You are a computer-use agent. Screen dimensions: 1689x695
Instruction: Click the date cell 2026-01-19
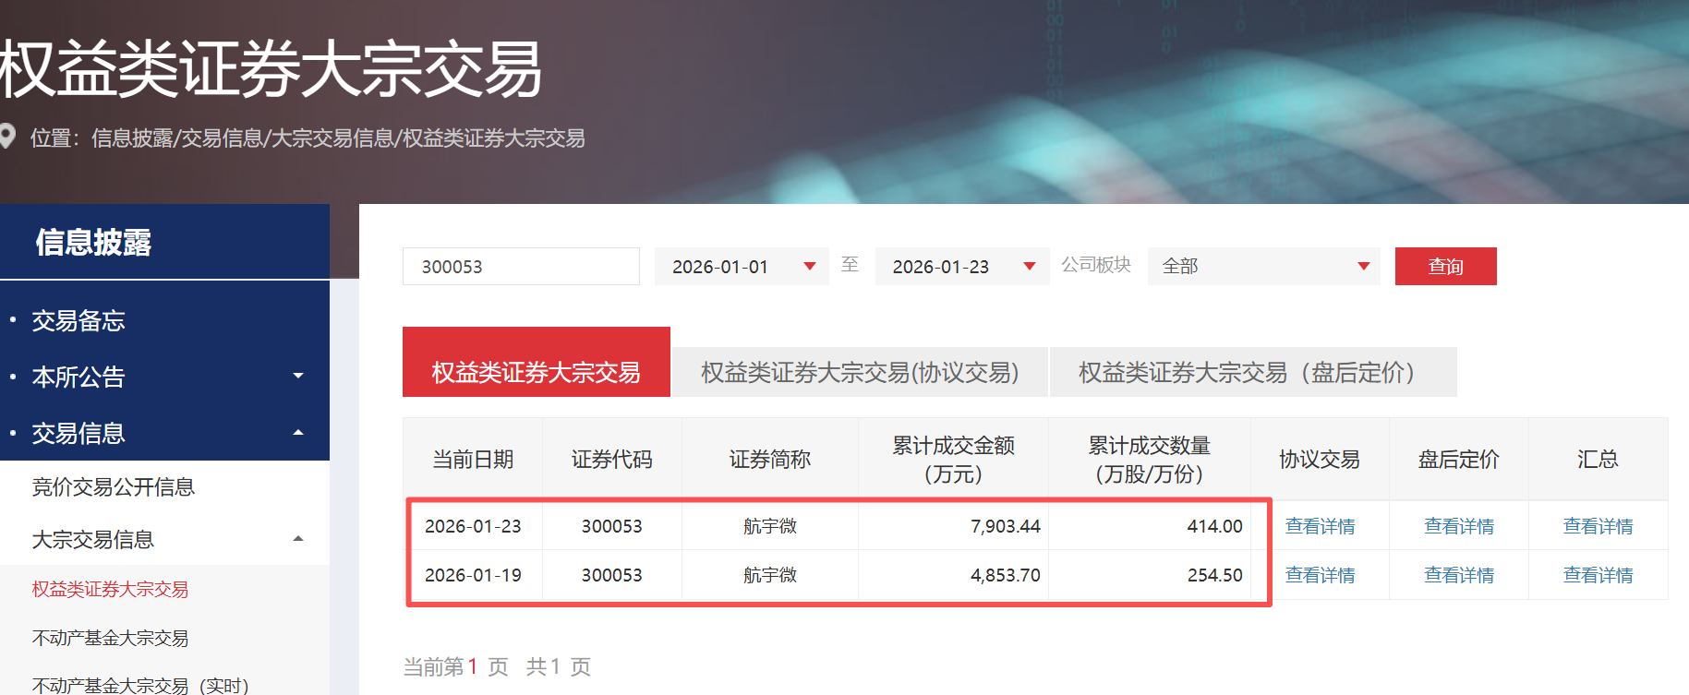tap(473, 575)
